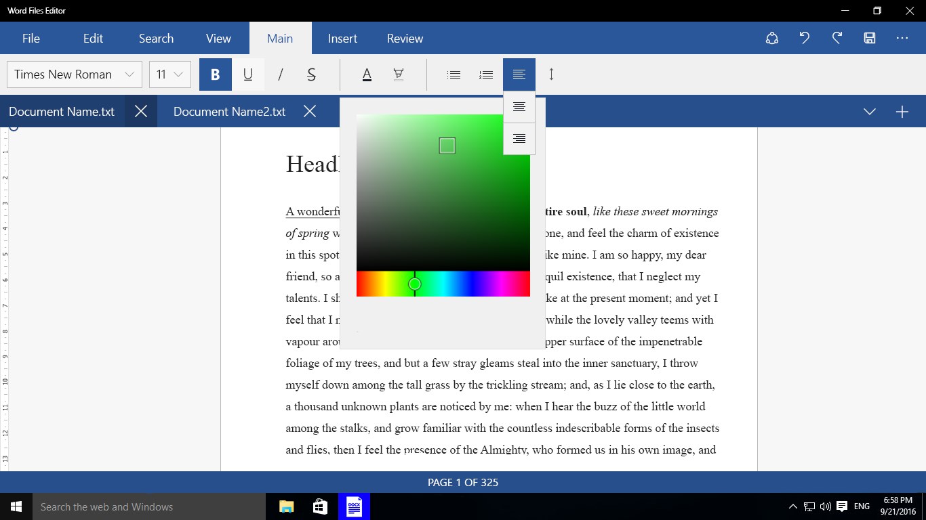The height and width of the screenshot is (520, 926).
Task: Toggle italic formatting
Action: 280,74
